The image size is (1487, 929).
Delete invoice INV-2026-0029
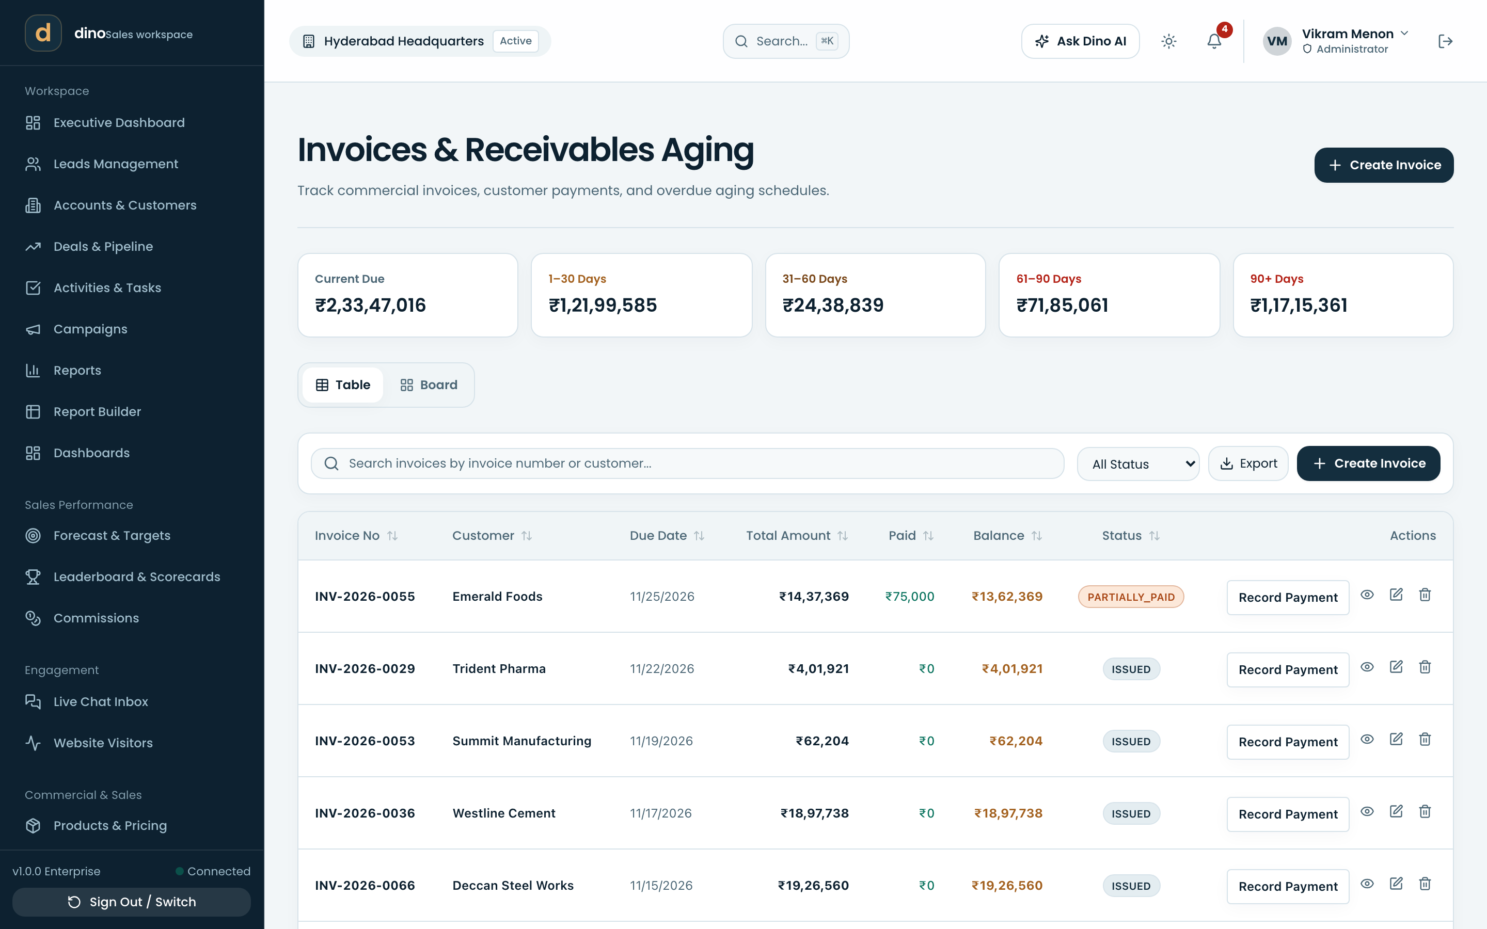pyautogui.click(x=1425, y=667)
